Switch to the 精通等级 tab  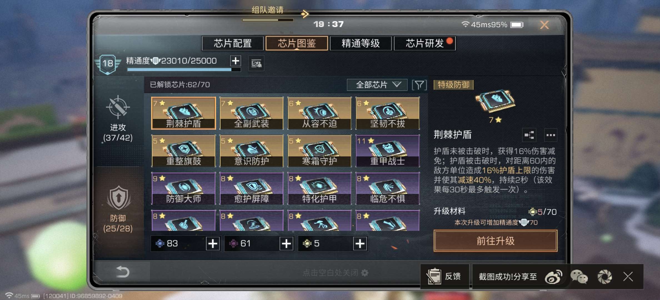[x=361, y=43]
